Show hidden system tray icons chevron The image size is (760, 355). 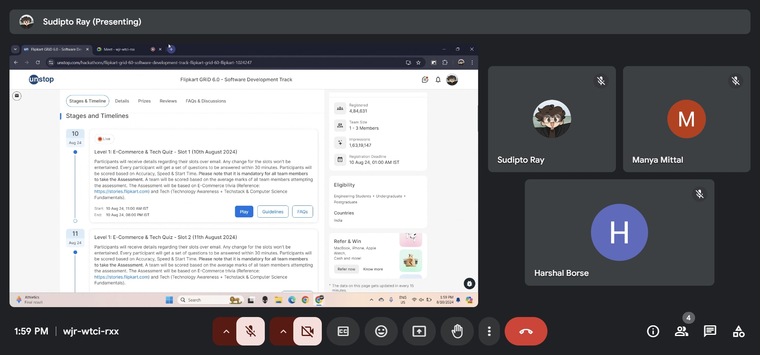pyautogui.click(x=371, y=300)
